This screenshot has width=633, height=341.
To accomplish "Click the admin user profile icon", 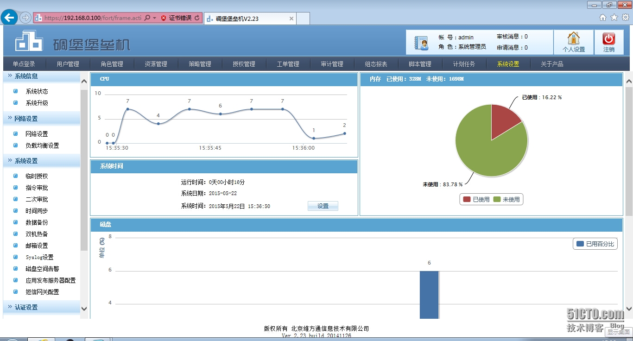I will point(421,43).
